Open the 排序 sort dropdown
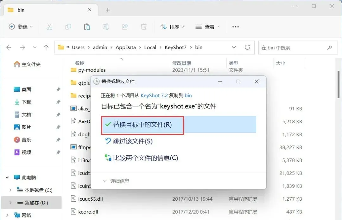This screenshot has width=342, height=220. [172, 27]
